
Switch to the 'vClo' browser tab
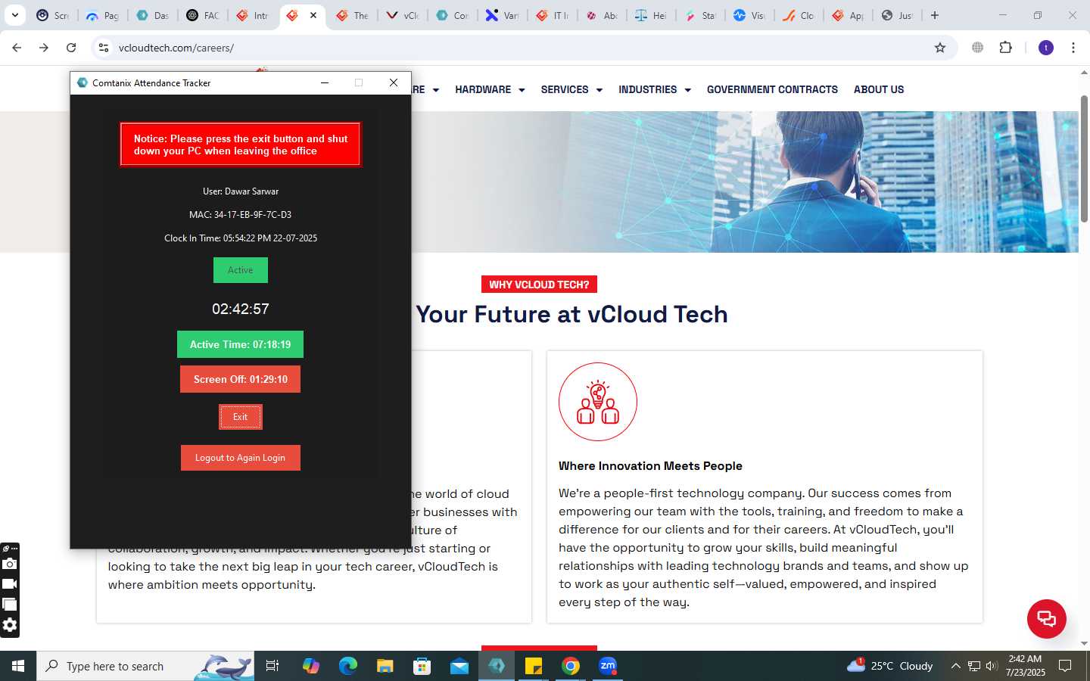click(401, 15)
